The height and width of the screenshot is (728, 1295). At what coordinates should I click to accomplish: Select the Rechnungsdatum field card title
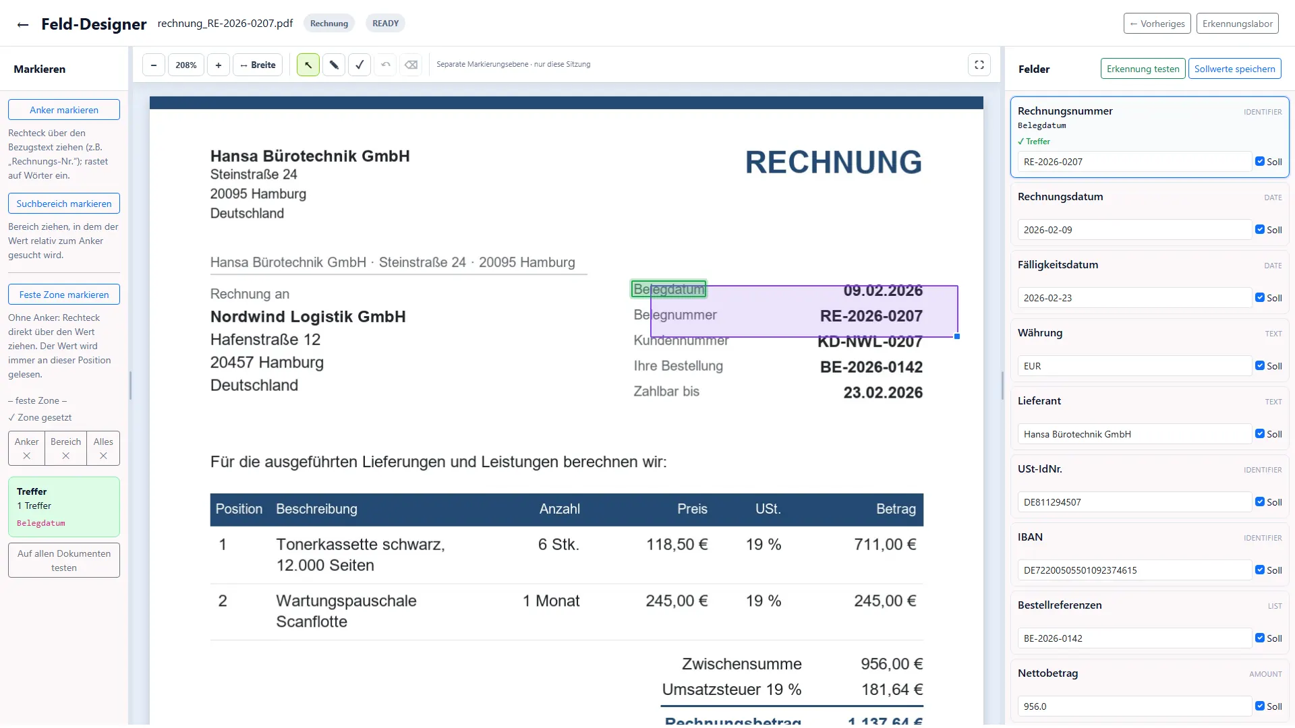[x=1060, y=197]
